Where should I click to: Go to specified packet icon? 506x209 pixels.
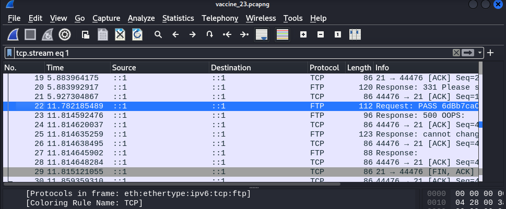pos(210,34)
